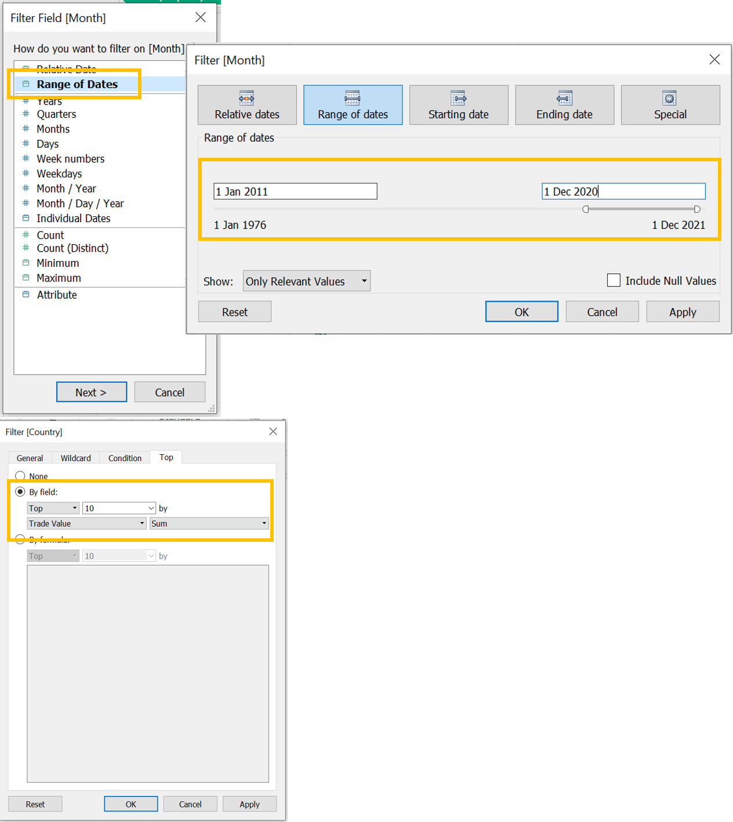
Task: Click the Starting date calendar icon
Action: (458, 97)
